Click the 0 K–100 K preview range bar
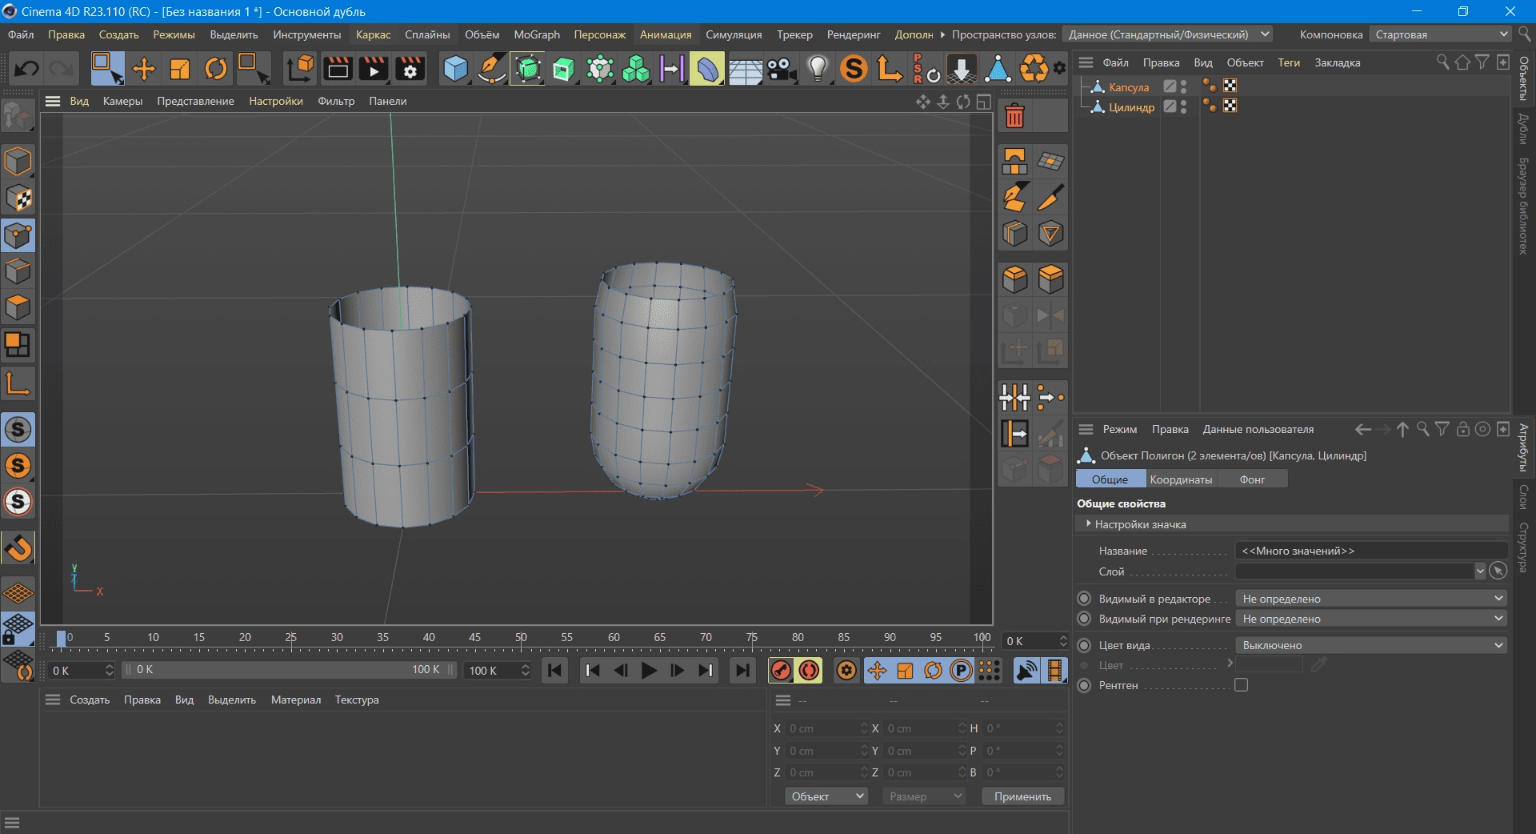 [x=290, y=670]
